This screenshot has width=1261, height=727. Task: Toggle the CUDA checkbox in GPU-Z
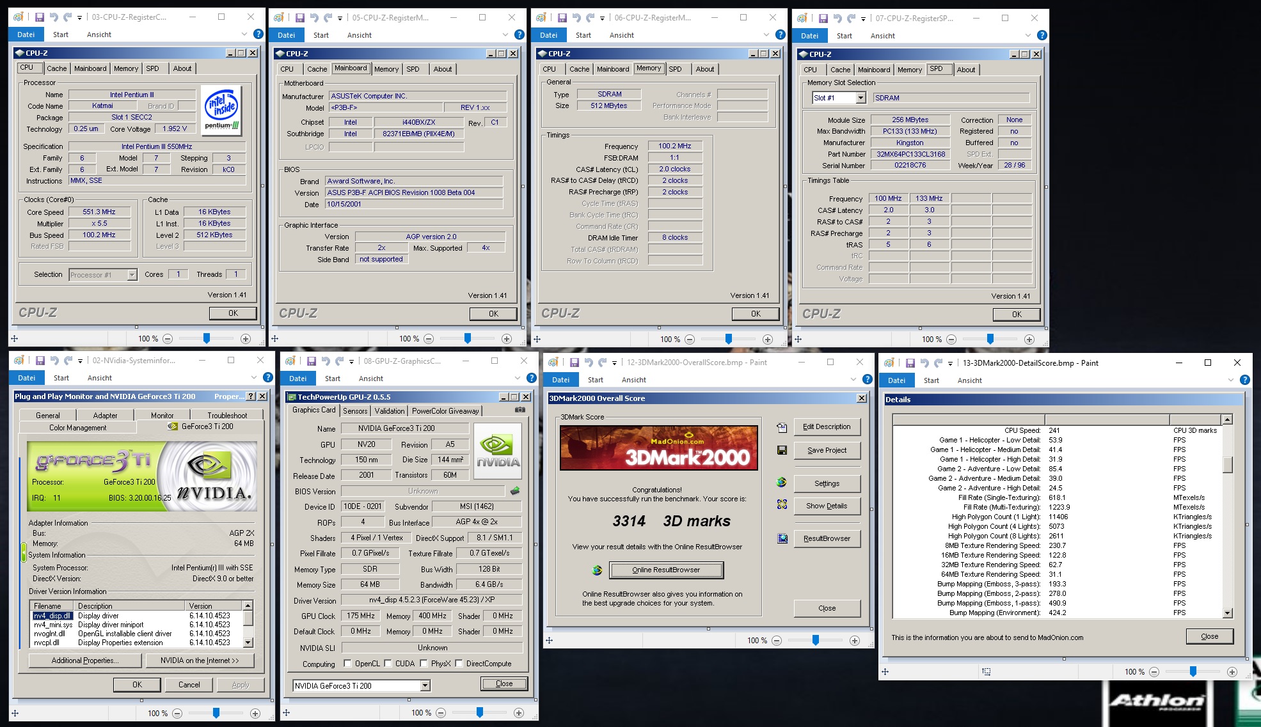point(388,664)
